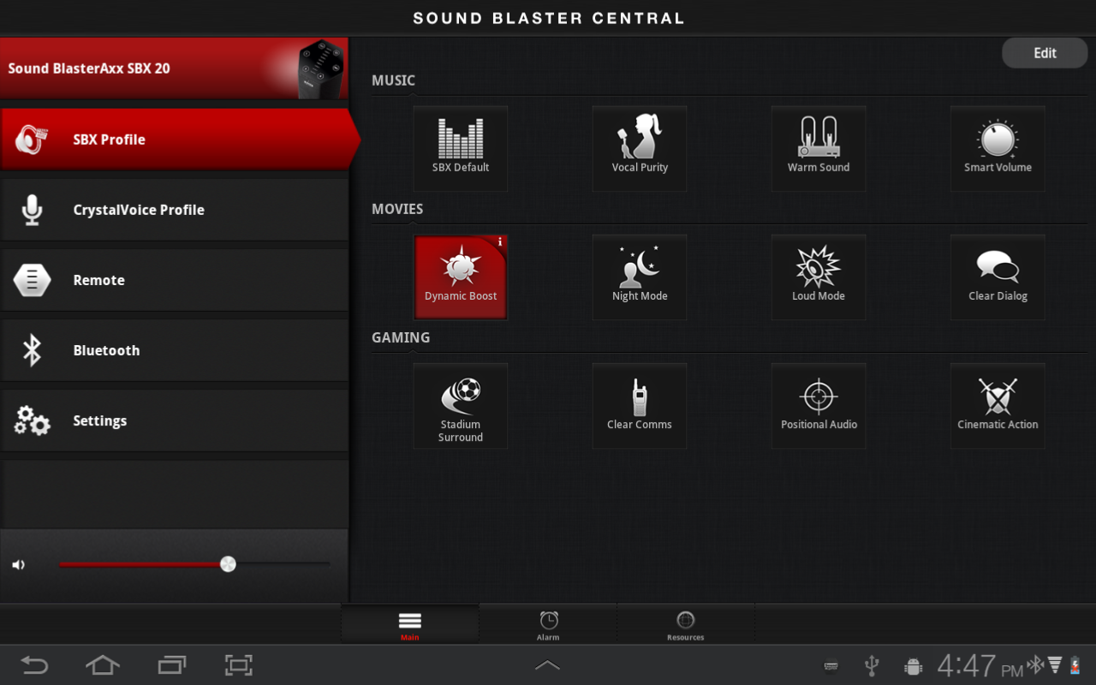The height and width of the screenshot is (685, 1096).
Task: Switch to the Main tab
Action: point(410,624)
